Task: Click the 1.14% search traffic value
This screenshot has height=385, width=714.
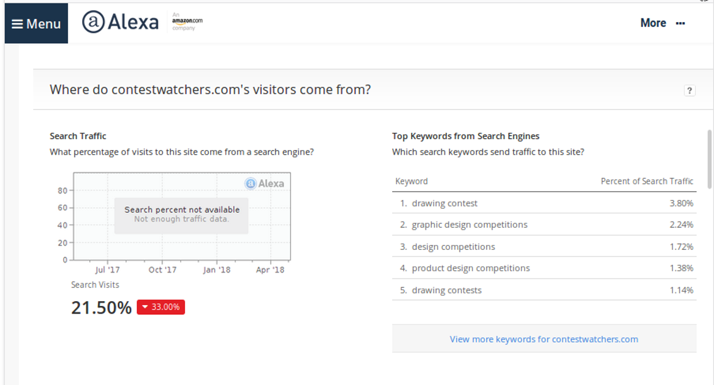Action: tap(681, 290)
